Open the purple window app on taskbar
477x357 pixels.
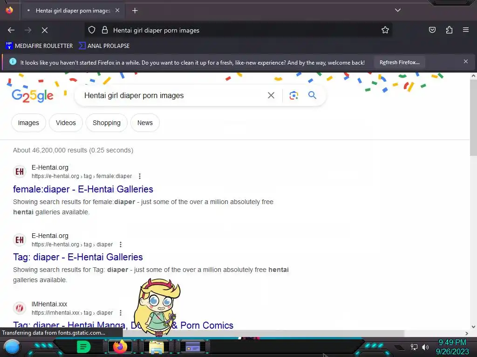pos(193,347)
